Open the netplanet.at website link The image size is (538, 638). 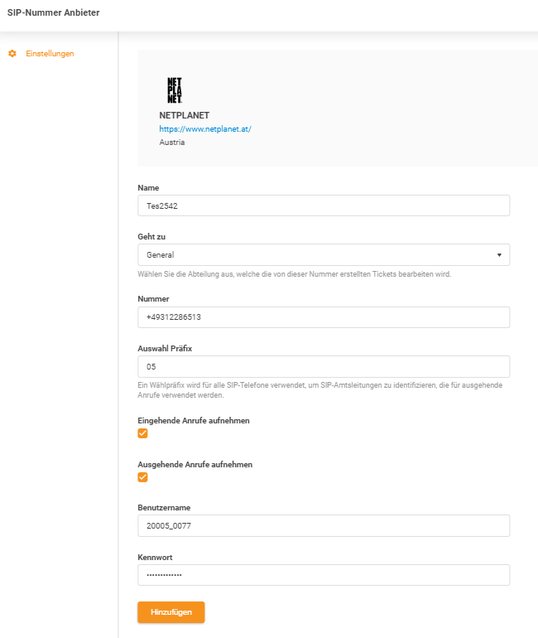[204, 129]
